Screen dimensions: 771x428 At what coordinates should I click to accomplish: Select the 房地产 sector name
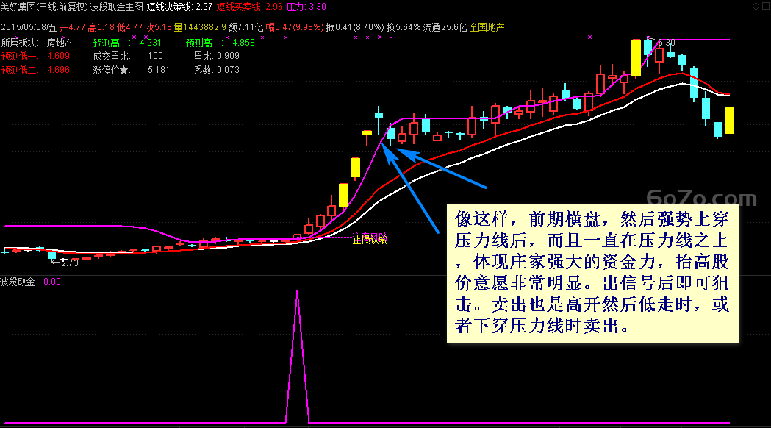click(x=60, y=43)
